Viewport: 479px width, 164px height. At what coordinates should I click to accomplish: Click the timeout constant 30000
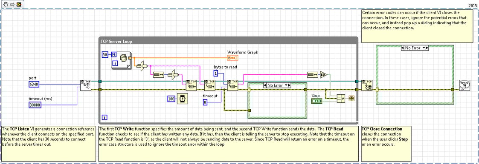(35, 105)
